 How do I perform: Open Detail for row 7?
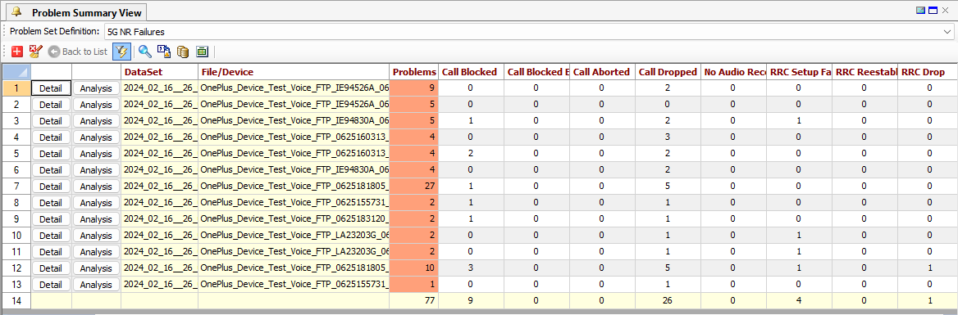[51, 187]
